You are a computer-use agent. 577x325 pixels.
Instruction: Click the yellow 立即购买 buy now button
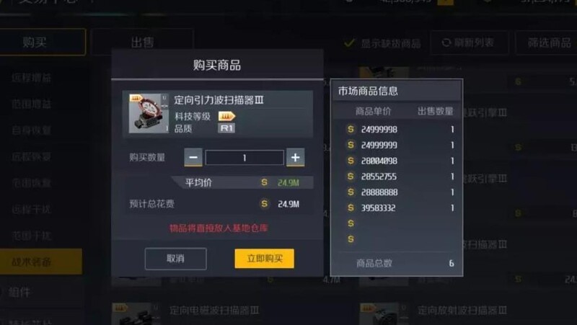coord(264,259)
